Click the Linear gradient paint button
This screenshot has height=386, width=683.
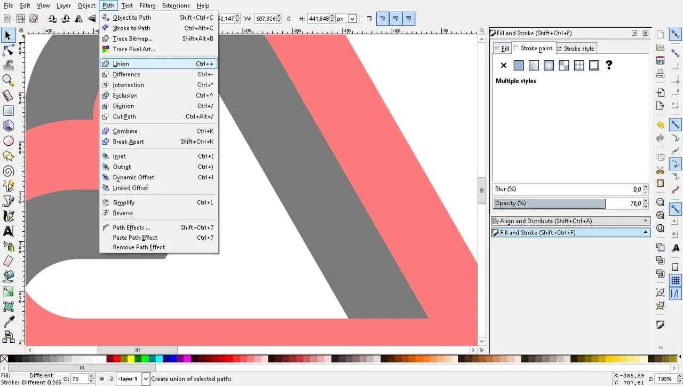coord(534,66)
